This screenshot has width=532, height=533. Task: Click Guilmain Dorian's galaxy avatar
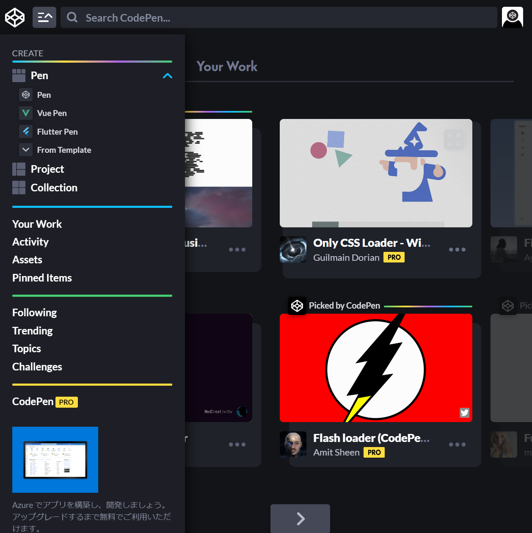(x=293, y=249)
